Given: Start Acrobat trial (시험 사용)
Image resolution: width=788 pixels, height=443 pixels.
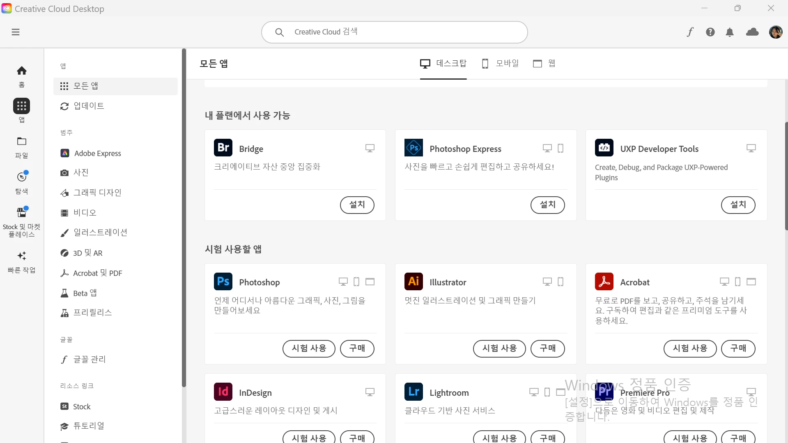Looking at the screenshot, I should click(x=690, y=349).
